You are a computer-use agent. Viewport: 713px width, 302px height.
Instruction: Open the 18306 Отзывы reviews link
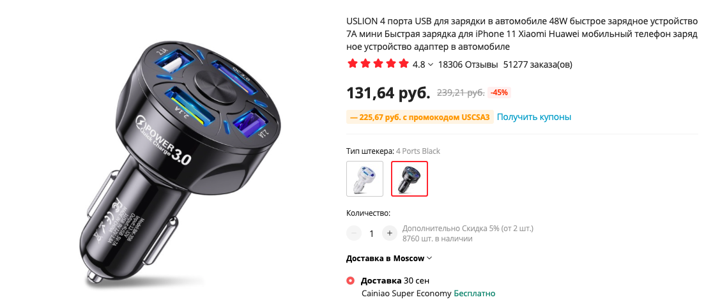click(468, 64)
